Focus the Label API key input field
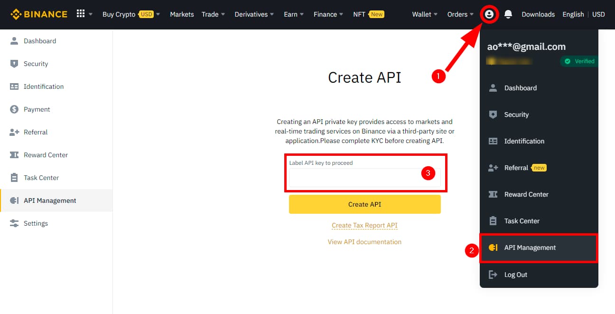 [364, 178]
